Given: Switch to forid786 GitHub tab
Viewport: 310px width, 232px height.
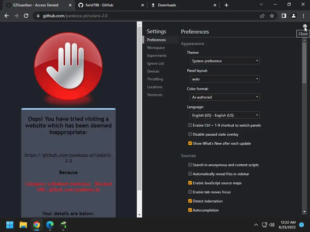Looking at the screenshot, I should [99, 5].
